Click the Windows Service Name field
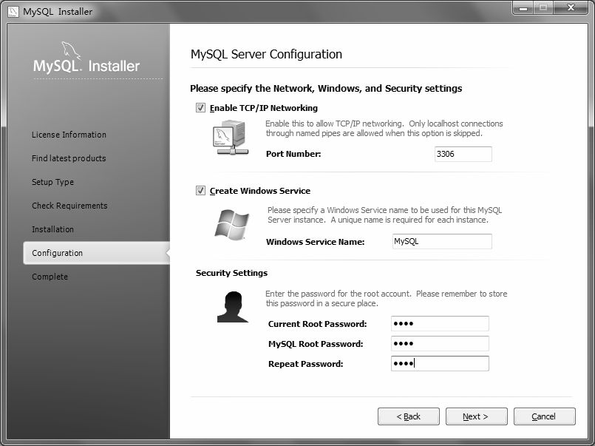Screen dimensions: 595x446 442,241
